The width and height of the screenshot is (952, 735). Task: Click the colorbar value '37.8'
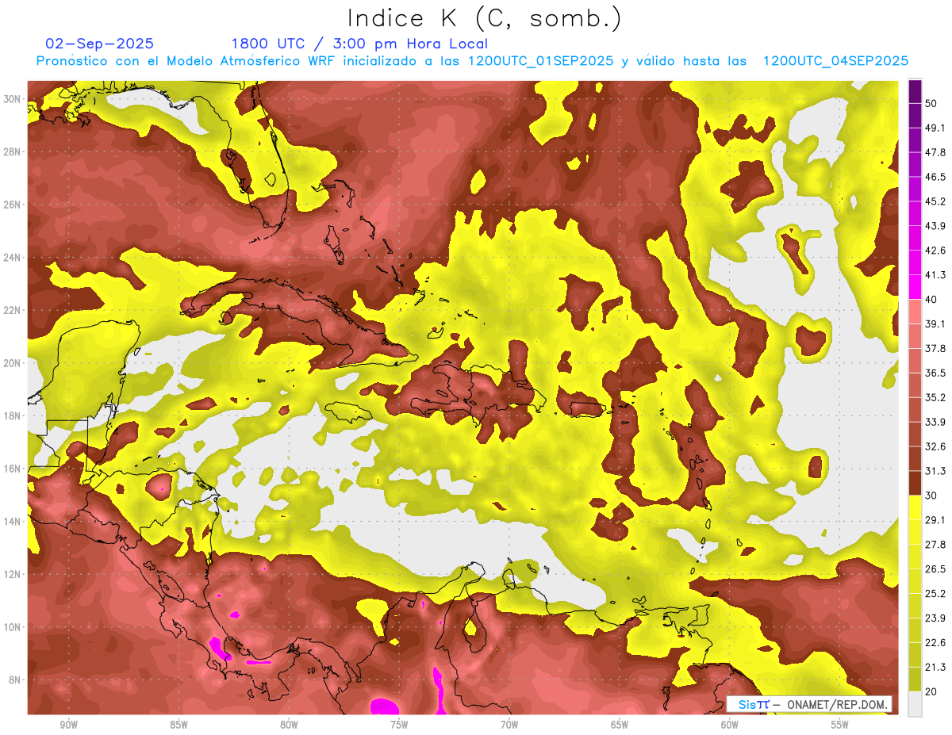935,349
